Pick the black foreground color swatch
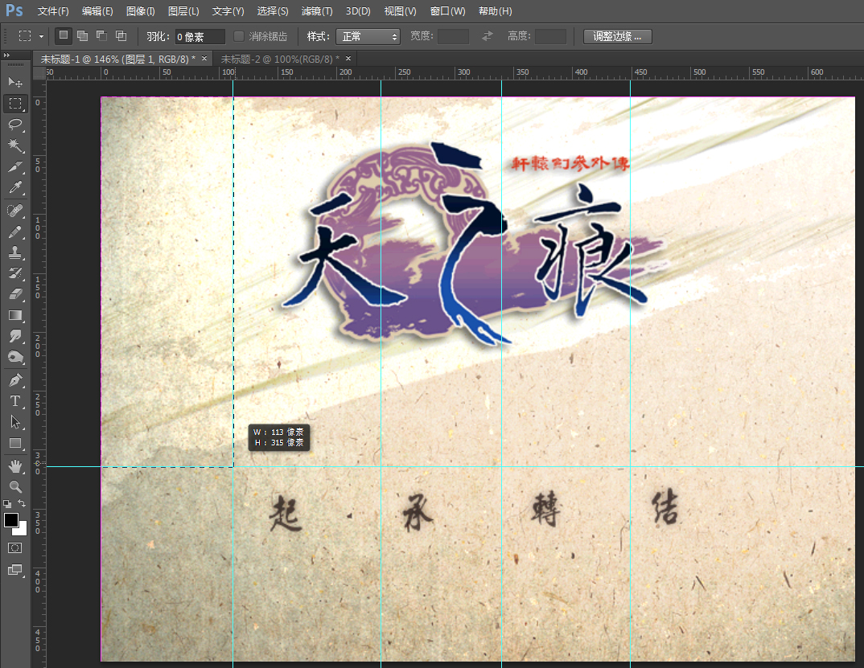The image size is (864, 668). (10, 519)
